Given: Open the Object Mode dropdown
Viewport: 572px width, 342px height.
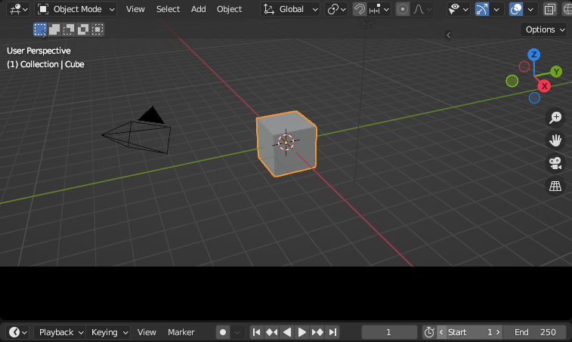Looking at the screenshot, I should [x=76, y=9].
